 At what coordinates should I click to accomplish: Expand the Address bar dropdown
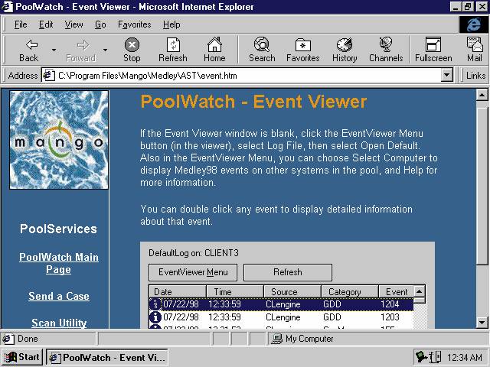(447, 76)
